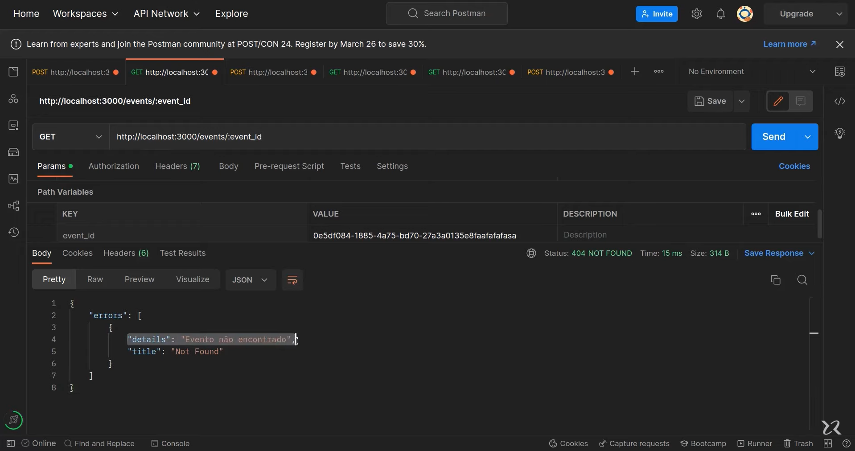Open the lightbulb info panel icon
855x451 pixels.
point(840,133)
